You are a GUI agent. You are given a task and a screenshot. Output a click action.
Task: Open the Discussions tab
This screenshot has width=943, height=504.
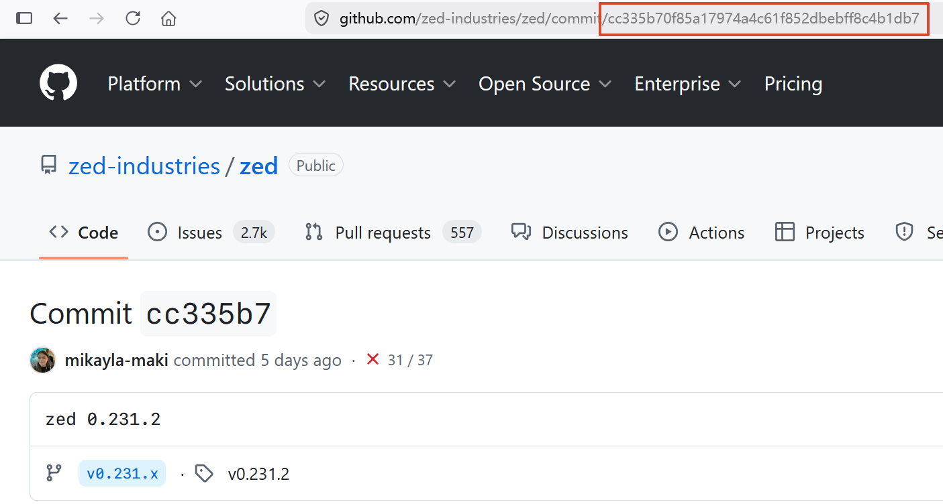569,233
